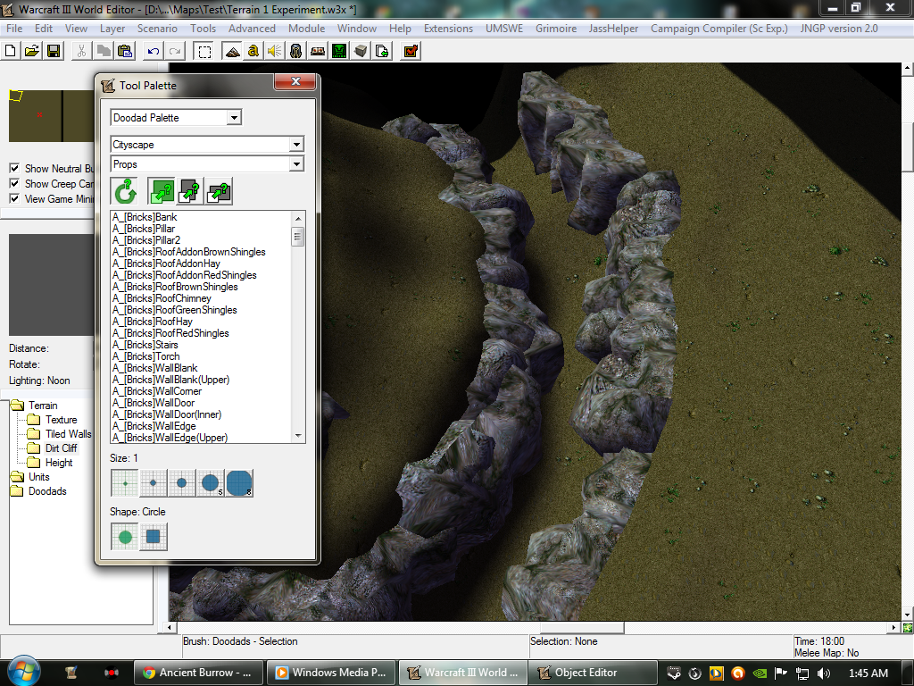Screen dimensions: 914x686
Task: Select the Square brush shape
Action: pos(154,537)
